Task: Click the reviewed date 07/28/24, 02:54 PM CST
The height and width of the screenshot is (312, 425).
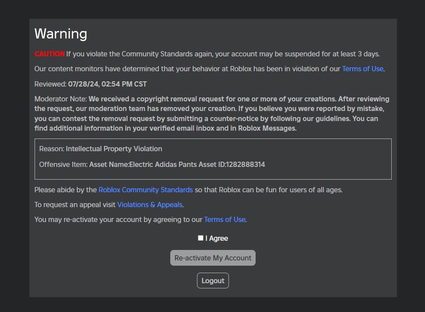Action: pos(107,84)
